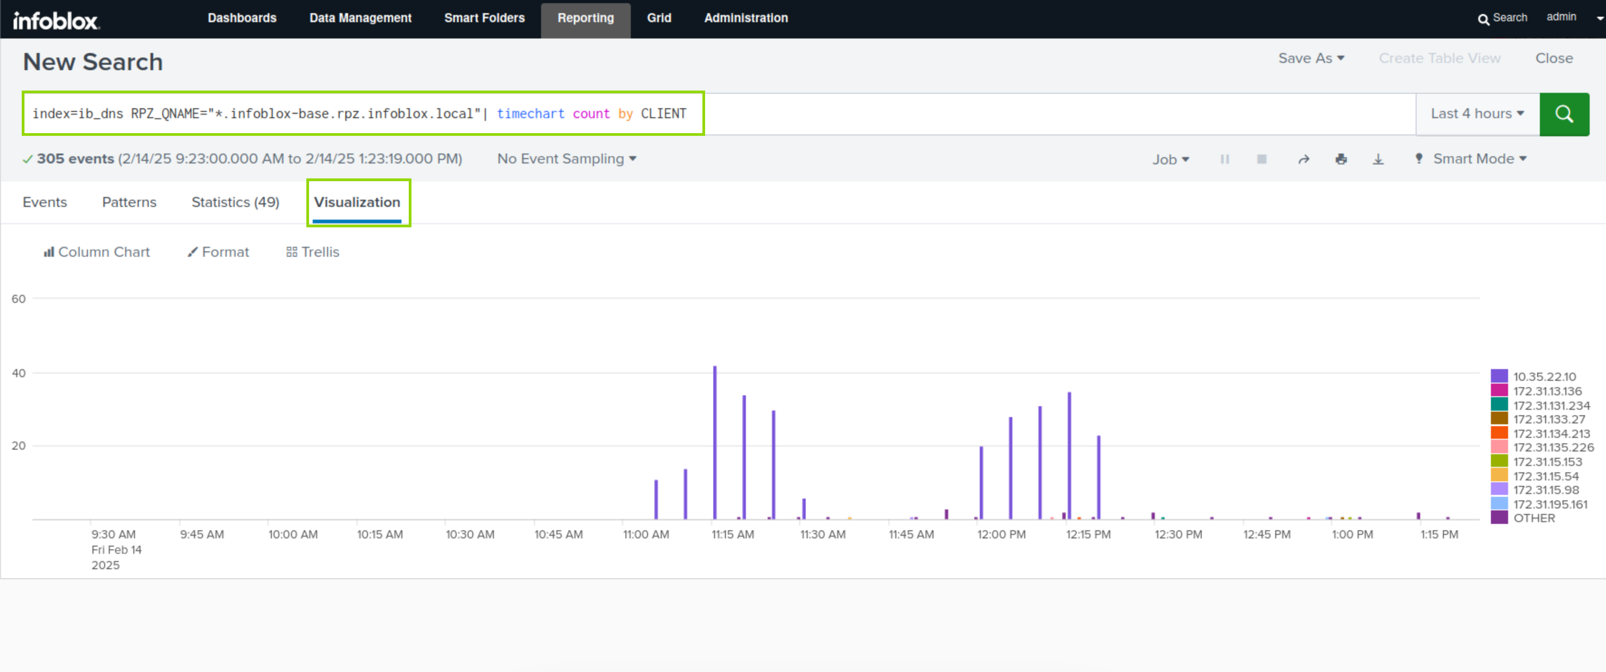Open the Save As menu
This screenshot has height=672, width=1606.
[1311, 58]
